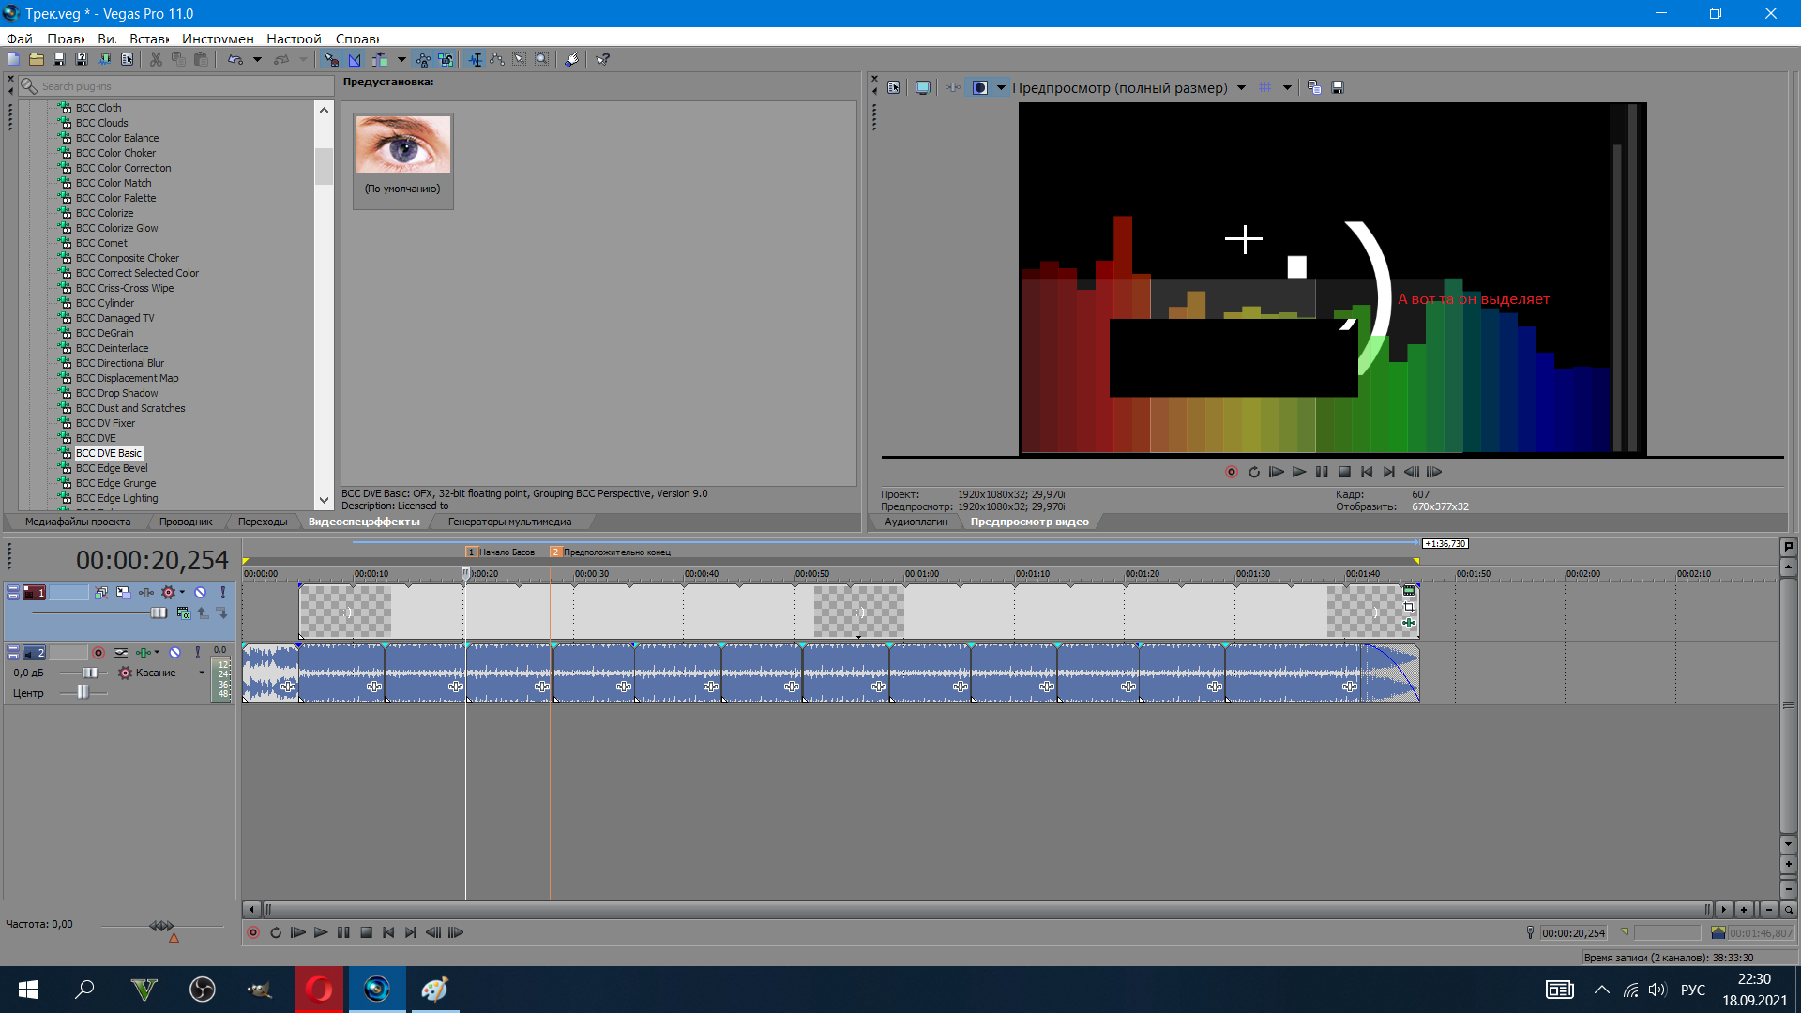
Task: Open compositing mode on video track 1
Action: click(x=184, y=612)
